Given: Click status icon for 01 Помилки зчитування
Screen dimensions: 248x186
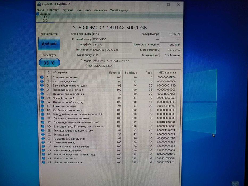Looking at the screenshot, I should [x=42, y=77].
